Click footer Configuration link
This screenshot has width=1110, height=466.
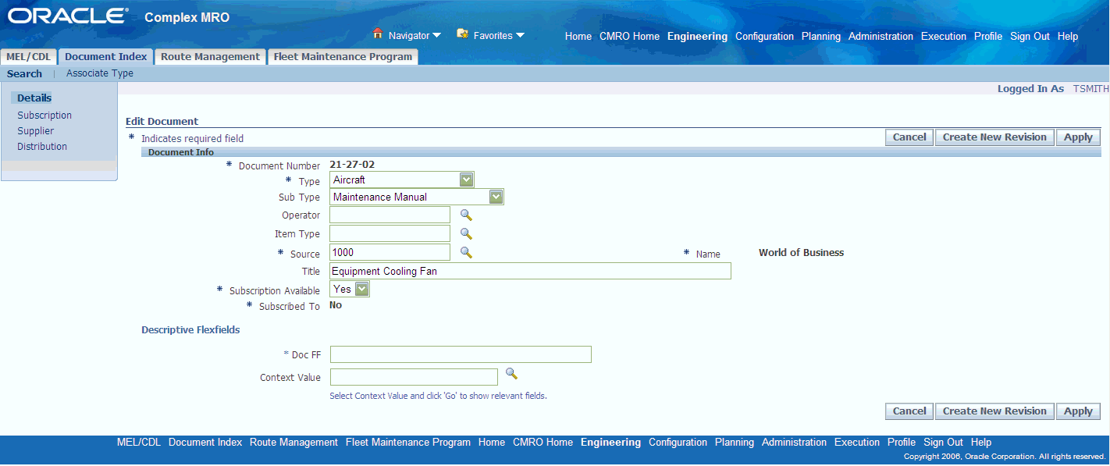678,443
